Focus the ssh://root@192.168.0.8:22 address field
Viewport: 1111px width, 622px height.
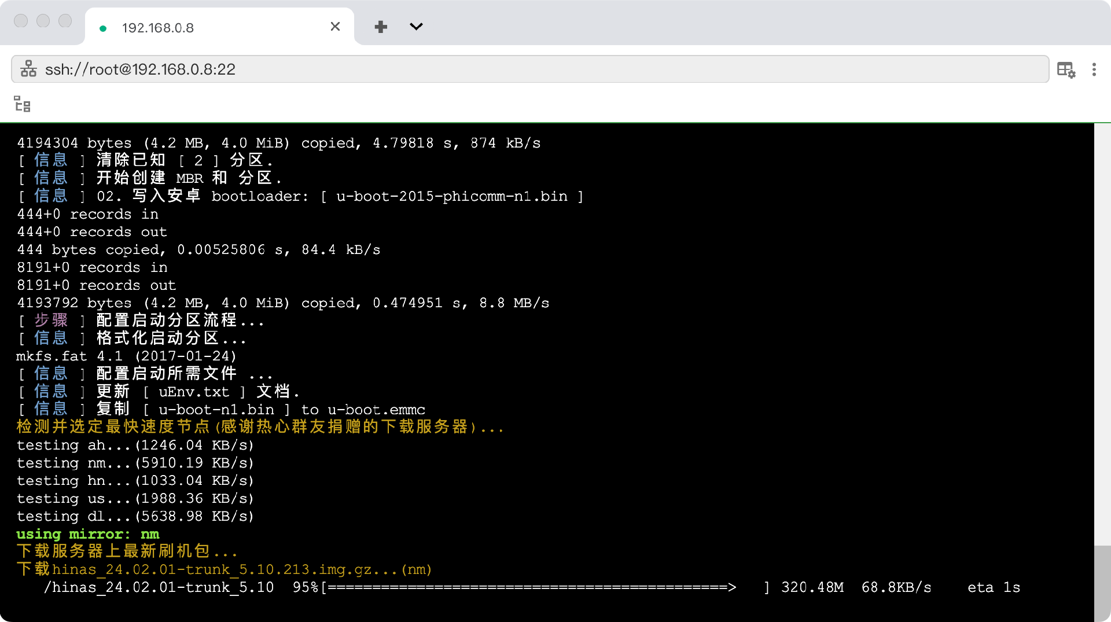521,69
